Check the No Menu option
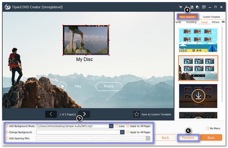Image resolution: width=228 pixels, height=148 pixels. [x=208, y=128]
